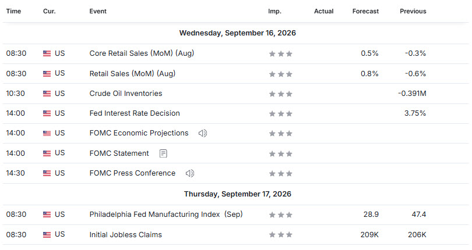Image resolution: width=472 pixels, height=250 pixels.
Task: Open Retail Sales (MoM) (Aug) event
Action: pos(132,74)
